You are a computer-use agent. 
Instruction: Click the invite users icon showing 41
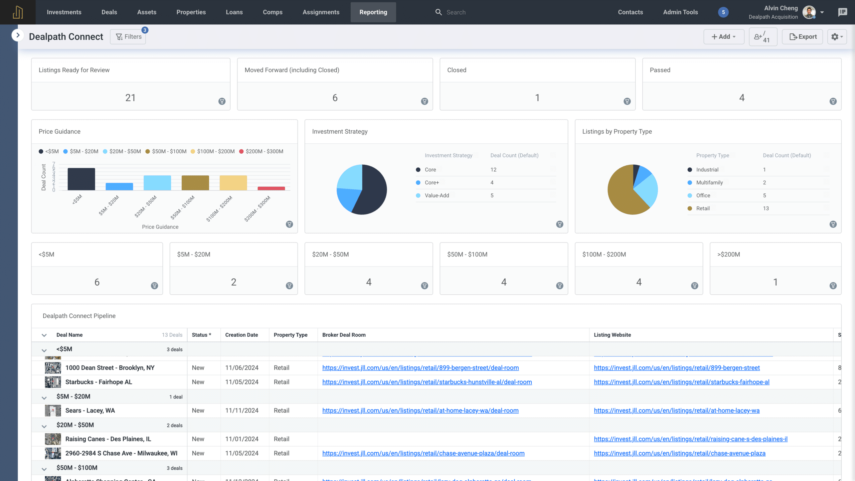click(x=763, y=36)
